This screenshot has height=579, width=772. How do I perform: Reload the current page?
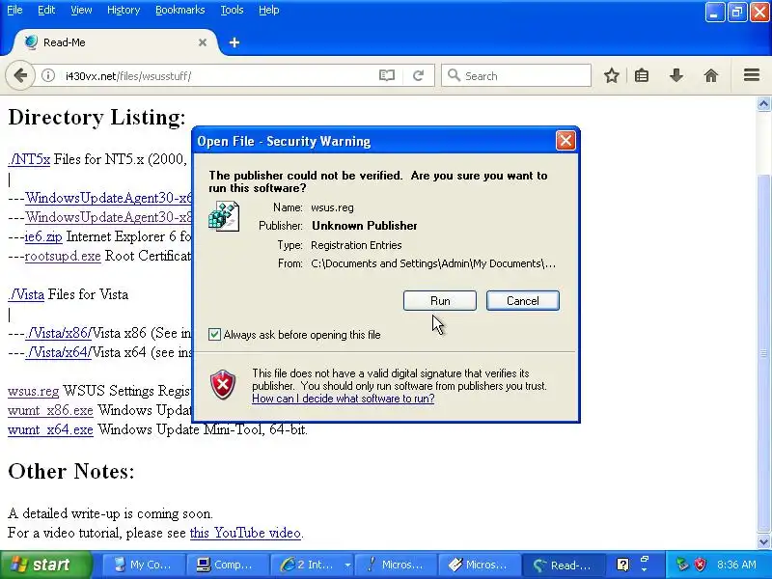tap(418, 76)
